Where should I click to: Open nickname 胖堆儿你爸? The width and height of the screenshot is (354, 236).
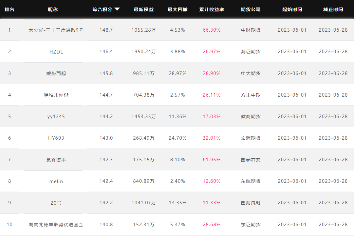click(x=56, y=95)
